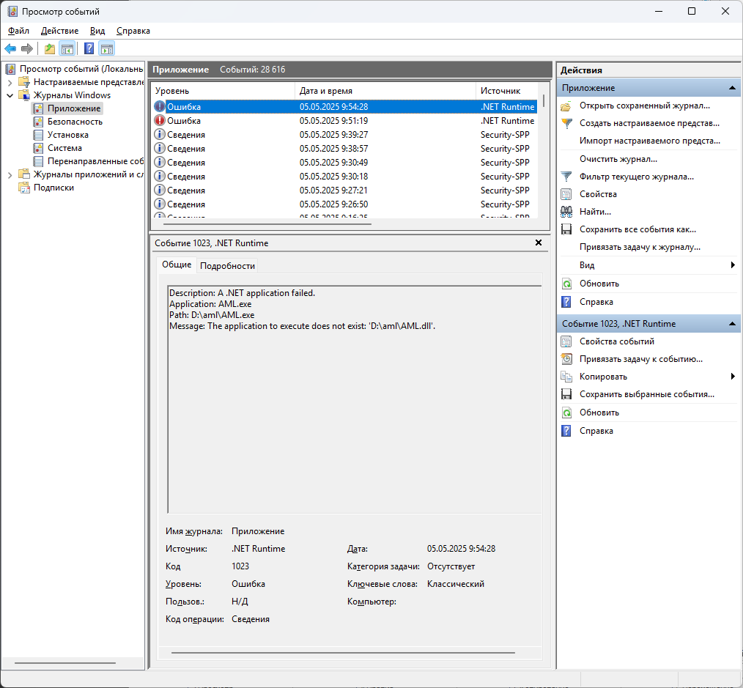Click the Привязать задачу к событию icon
The height and width of the screenshot is (688, 743).
coord(566,359)
